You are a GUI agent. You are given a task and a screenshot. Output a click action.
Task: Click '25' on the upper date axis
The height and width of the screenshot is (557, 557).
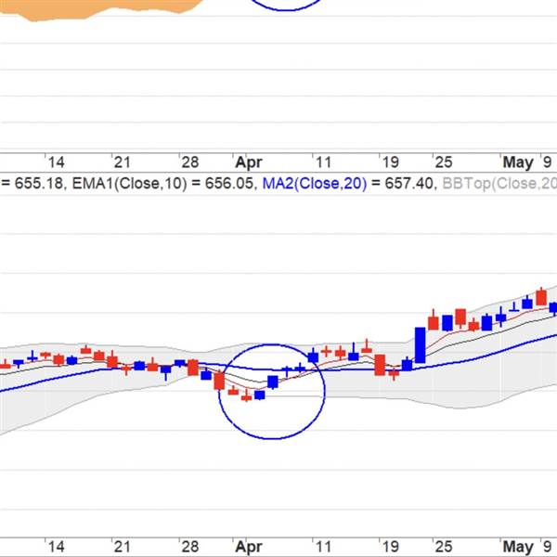pos(444,162)
